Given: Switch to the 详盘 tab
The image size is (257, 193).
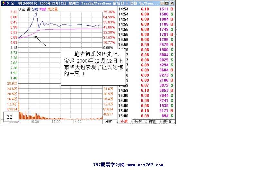Looking at the screenshot, I should click(x=152, y=122).
